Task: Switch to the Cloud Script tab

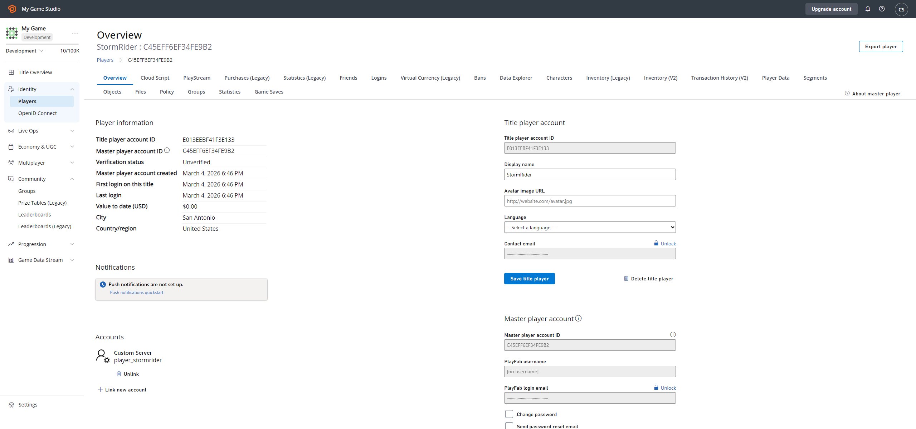Action: [x=155, y=78]
